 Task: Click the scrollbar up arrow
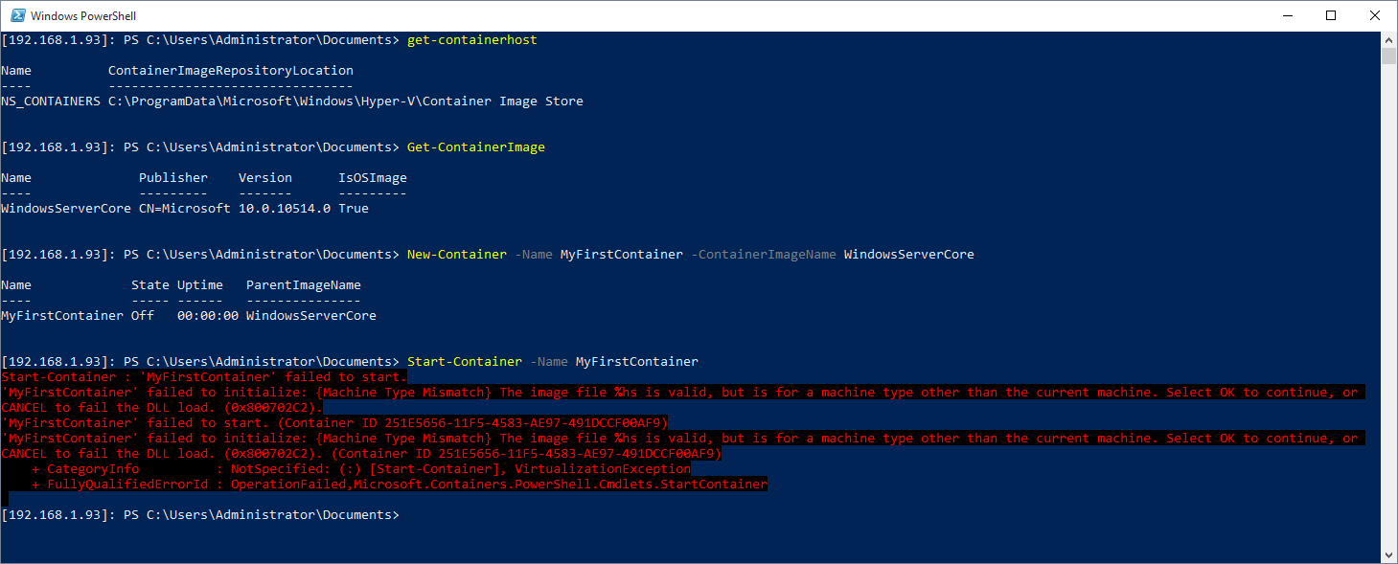point(1388,39)
